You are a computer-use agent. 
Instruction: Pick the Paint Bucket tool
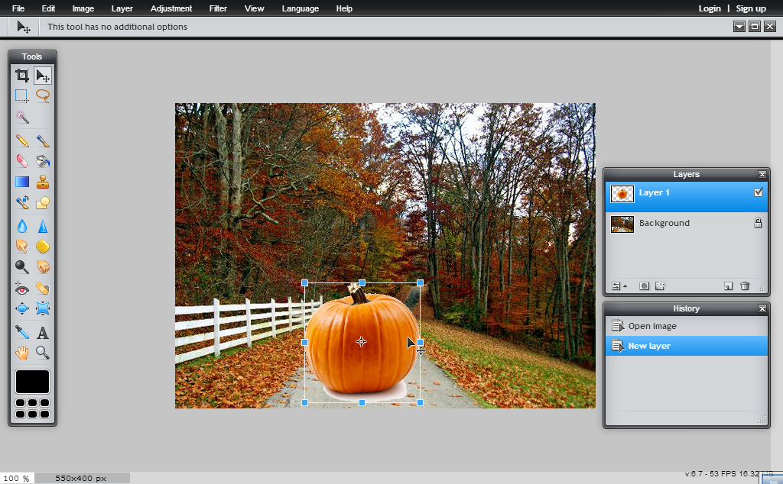(x=43, y=161)
